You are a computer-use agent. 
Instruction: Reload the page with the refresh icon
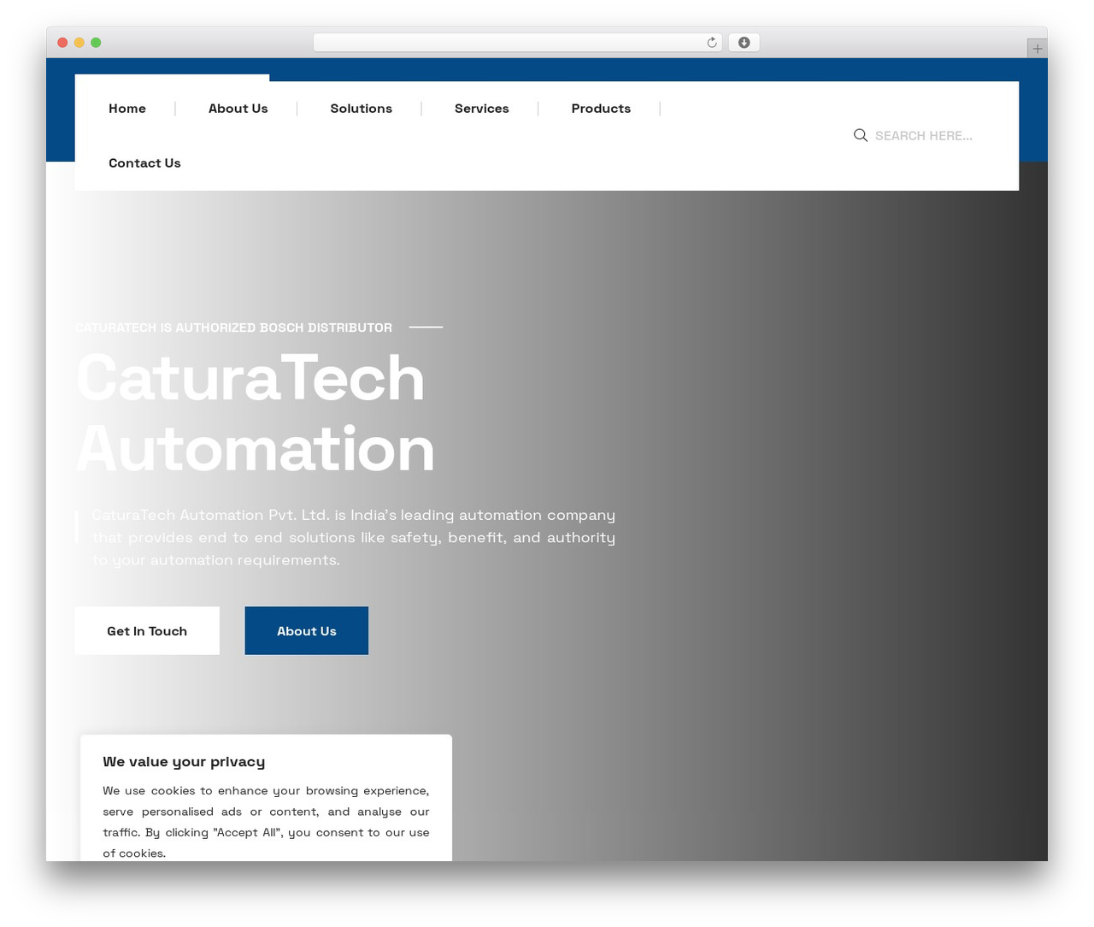[x=712, y=43]
